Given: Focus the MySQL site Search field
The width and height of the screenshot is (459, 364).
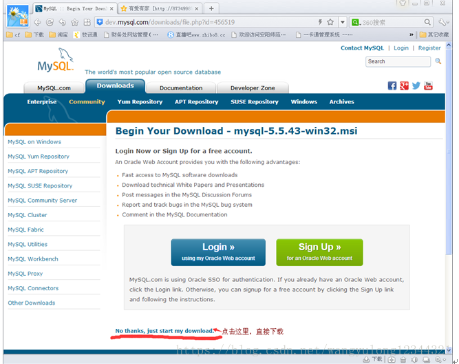Looking at the screenshot, I should (x=398, y=61).
